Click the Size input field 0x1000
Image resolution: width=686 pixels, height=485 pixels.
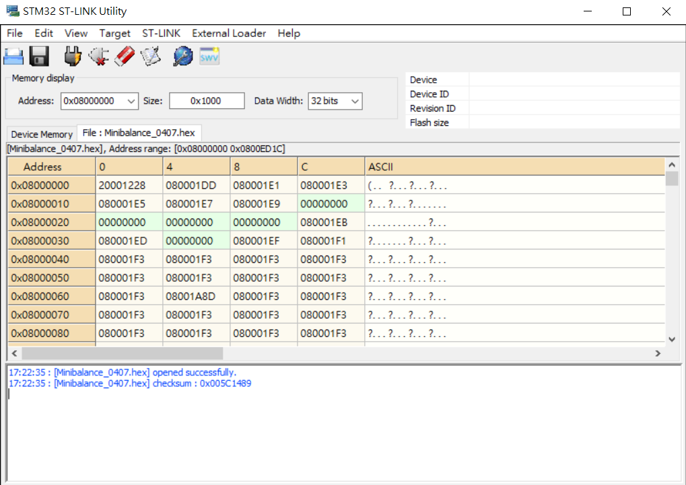207,101
